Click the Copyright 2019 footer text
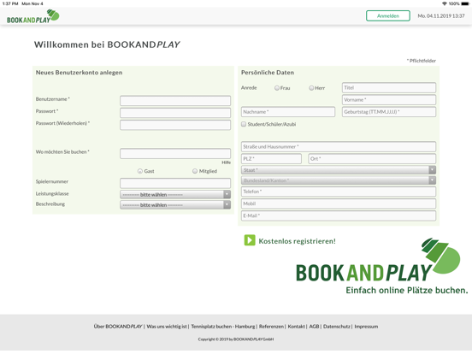This screenshot has height=354, width=472. pos(236,339)
